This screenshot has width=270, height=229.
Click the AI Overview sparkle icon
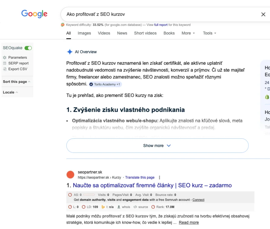[70, 52]
